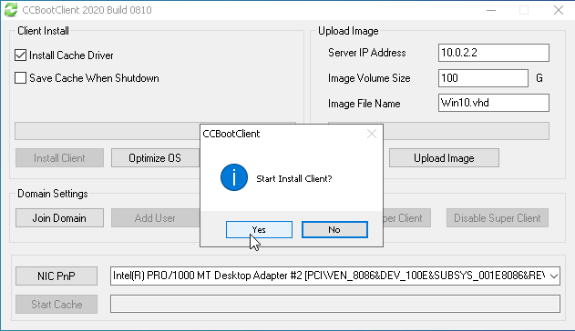Click the CCBootClient app icon in title bar
Screen dimensions: 575x331
11,10
